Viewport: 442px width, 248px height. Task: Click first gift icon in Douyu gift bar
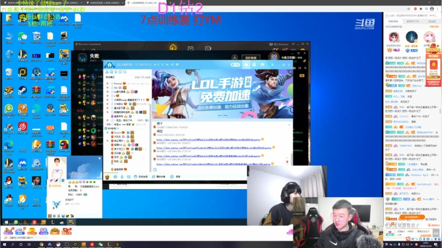pyautogui.click(x=8, y=231)
